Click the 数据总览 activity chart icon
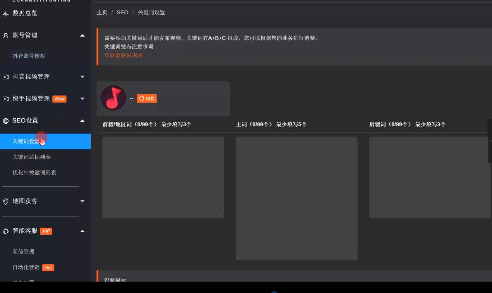The height and width of the screenshot is (293, 492). 5,13
